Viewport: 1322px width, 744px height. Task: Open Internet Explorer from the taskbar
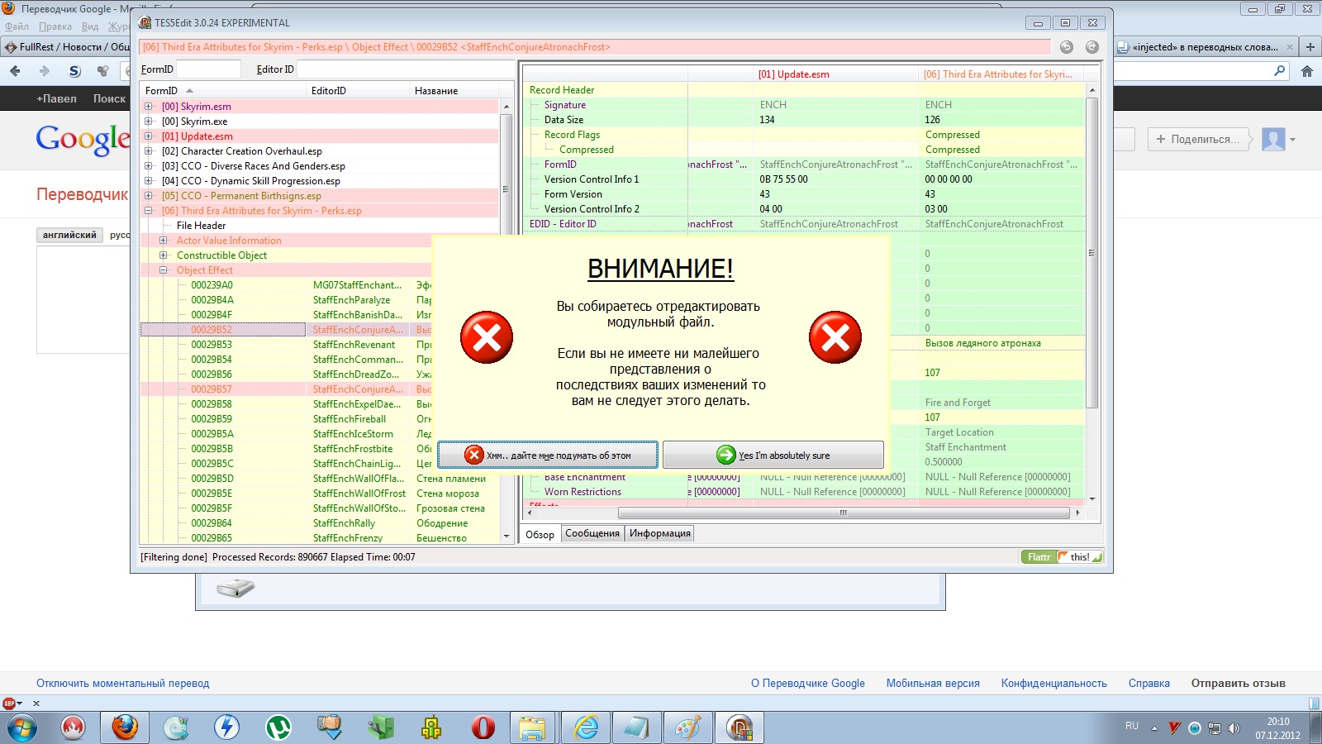coord(587,727)
